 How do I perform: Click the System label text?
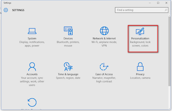(32, 39)
